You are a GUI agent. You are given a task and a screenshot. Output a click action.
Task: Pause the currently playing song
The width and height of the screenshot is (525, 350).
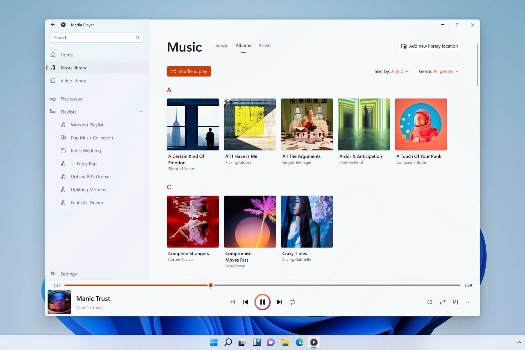(262, 302)
